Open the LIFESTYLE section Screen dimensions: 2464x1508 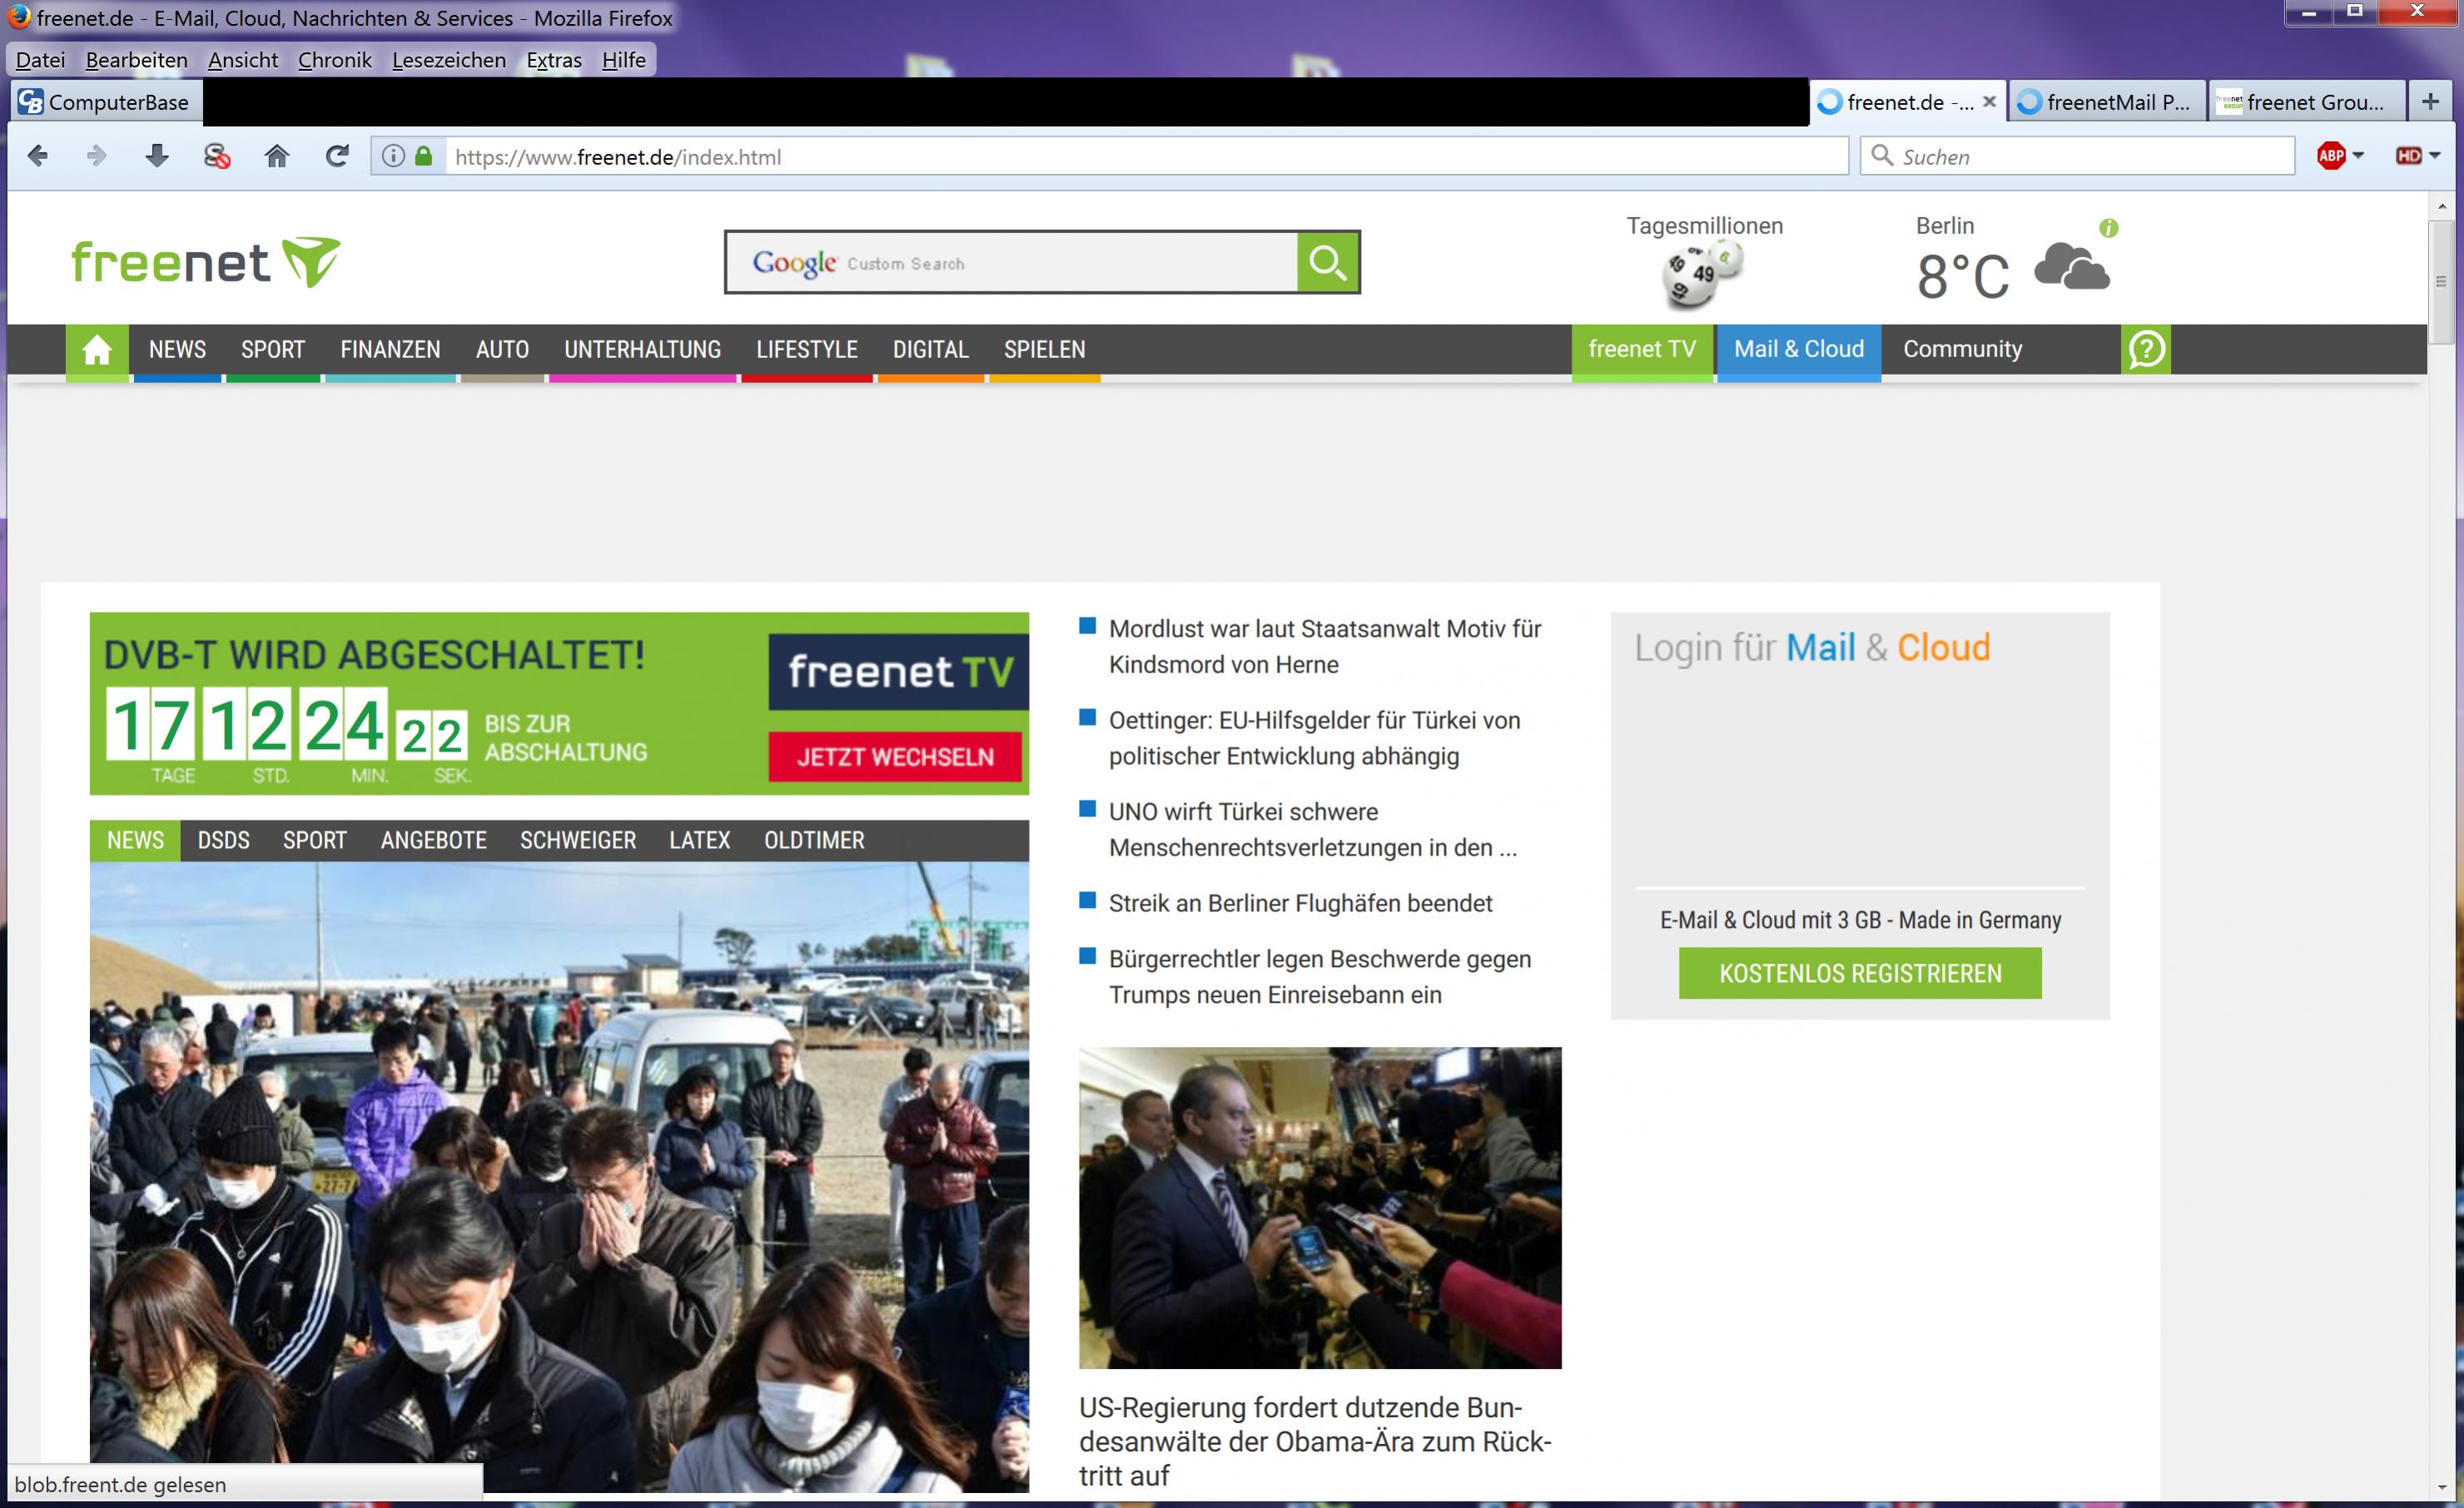(x=807, y=350)
